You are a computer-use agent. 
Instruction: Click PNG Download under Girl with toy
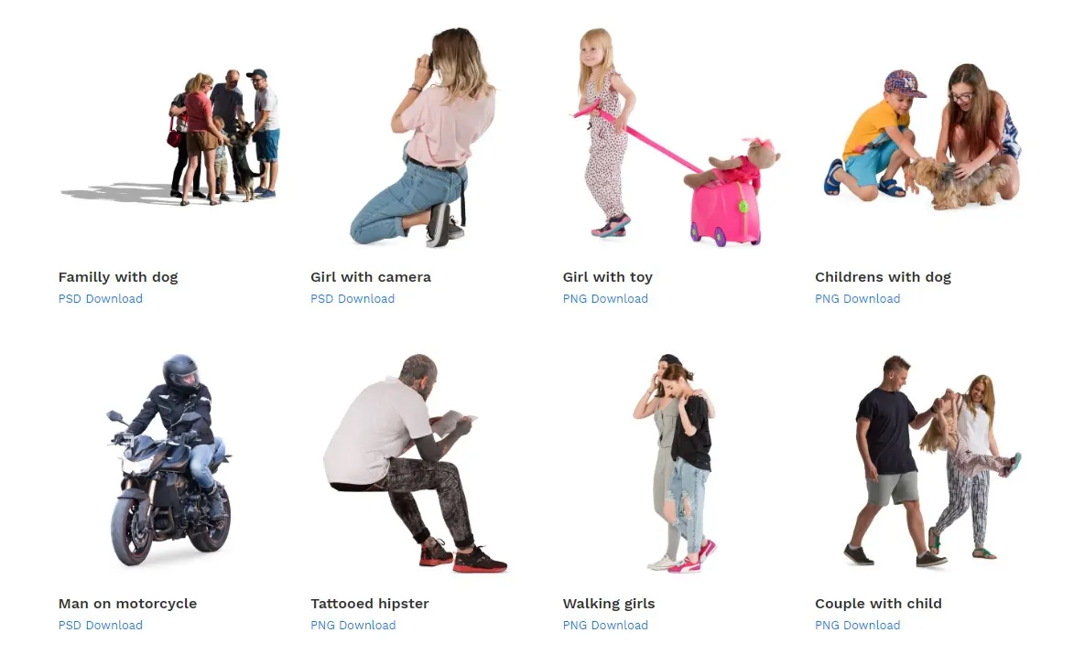click(605, 299)
